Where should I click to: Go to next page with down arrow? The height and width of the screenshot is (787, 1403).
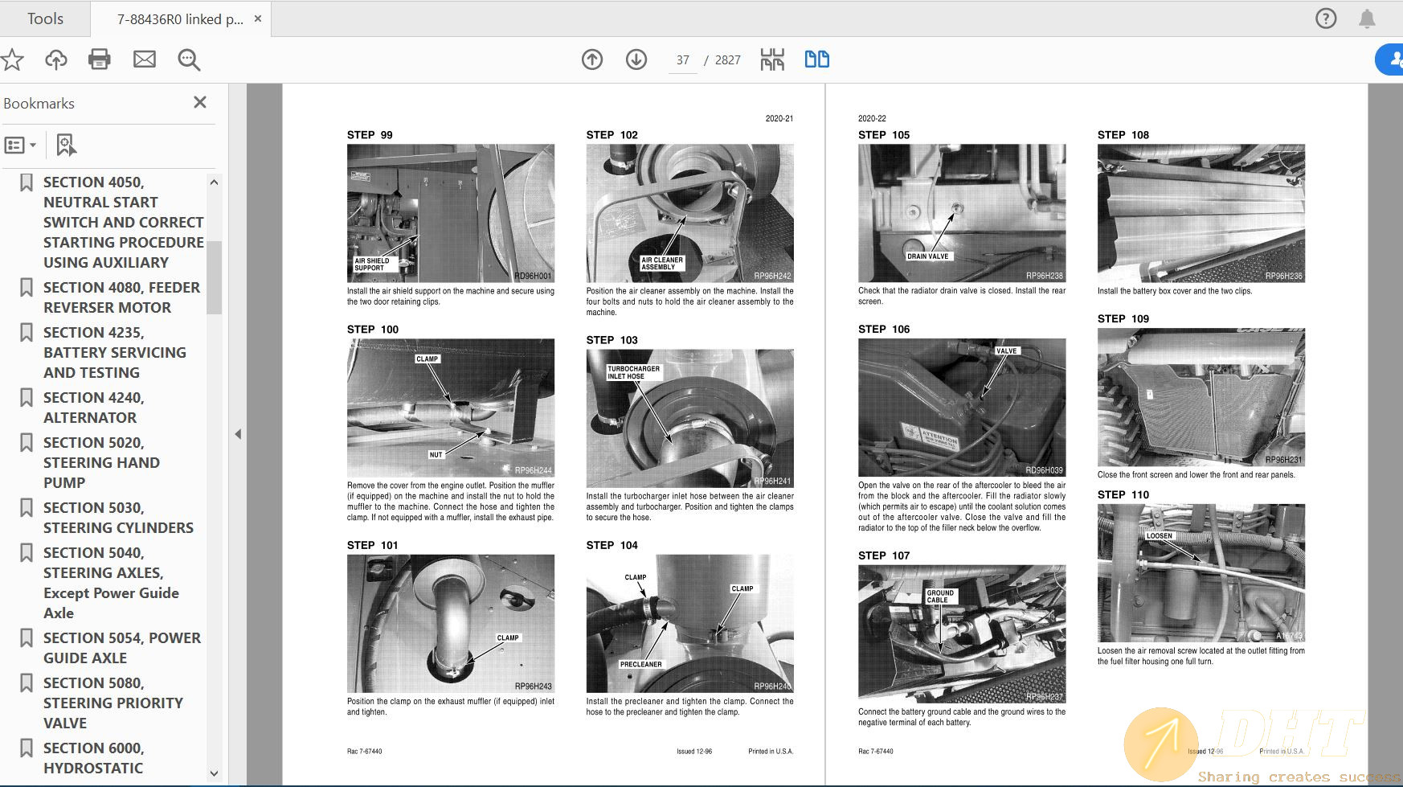(x=636, y=59)
